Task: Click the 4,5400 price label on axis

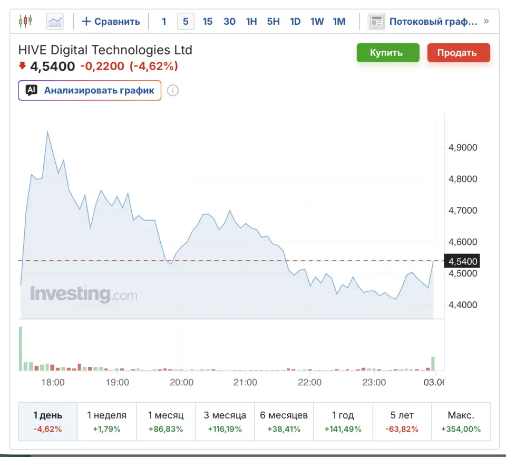Action: (462, 261)
